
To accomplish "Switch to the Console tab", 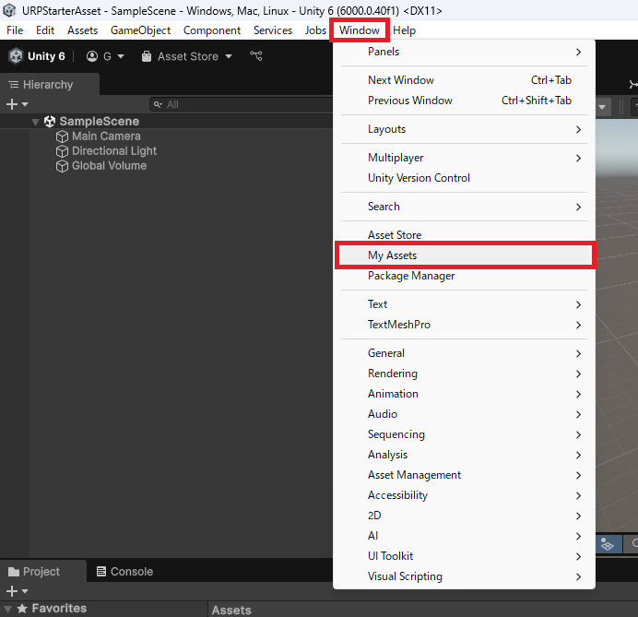I will coord(124,572).
